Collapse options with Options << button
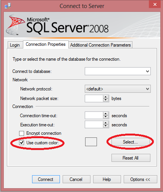 click(140, 179)
